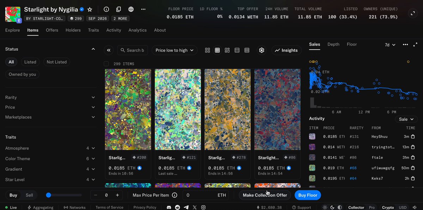Screen dimensions: 423x210
Task: Switch to the list rows view icon
Action: (237, 50)
